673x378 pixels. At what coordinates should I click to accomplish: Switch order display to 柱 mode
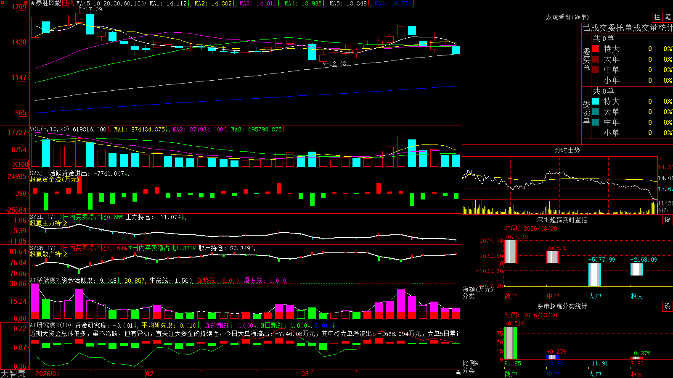[657, 17]
